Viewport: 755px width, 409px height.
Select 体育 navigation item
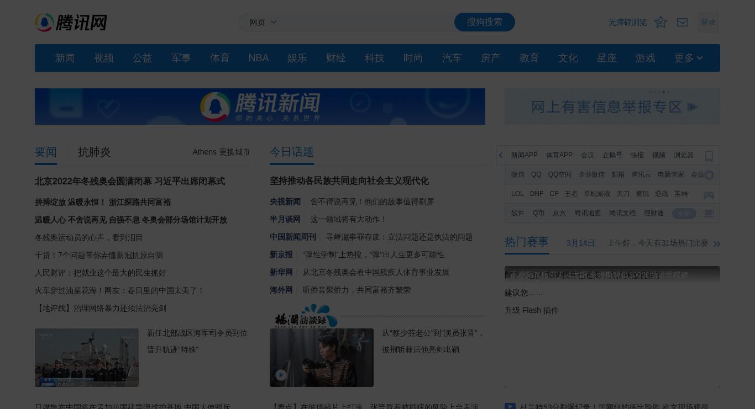(220, 58)
